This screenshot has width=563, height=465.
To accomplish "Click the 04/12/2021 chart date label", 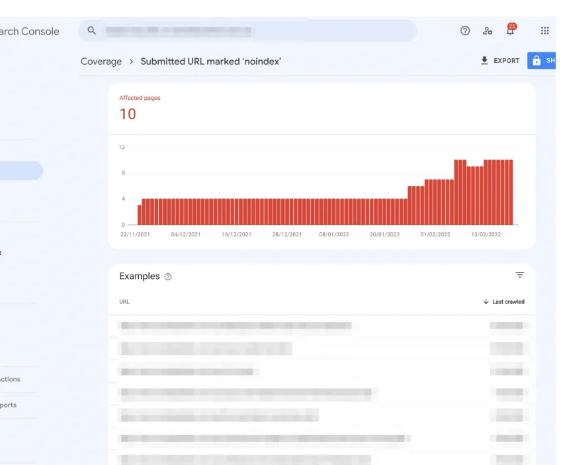I will point(186,234).
